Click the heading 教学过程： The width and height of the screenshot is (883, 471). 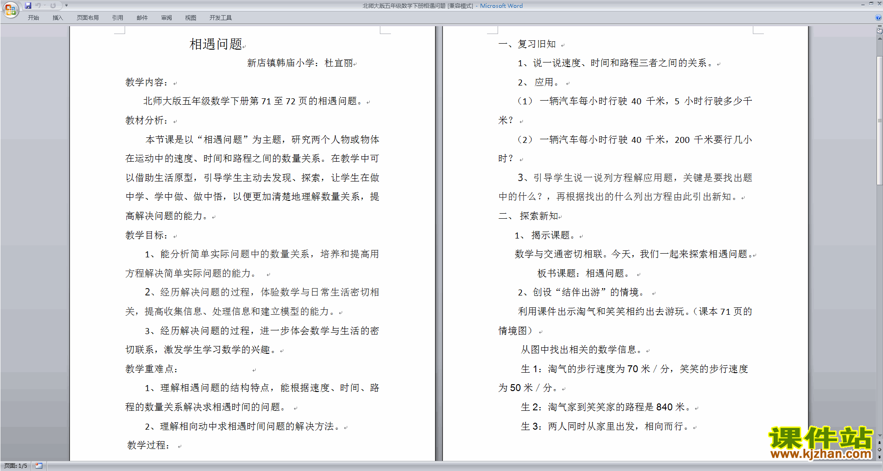coord(149,445)
